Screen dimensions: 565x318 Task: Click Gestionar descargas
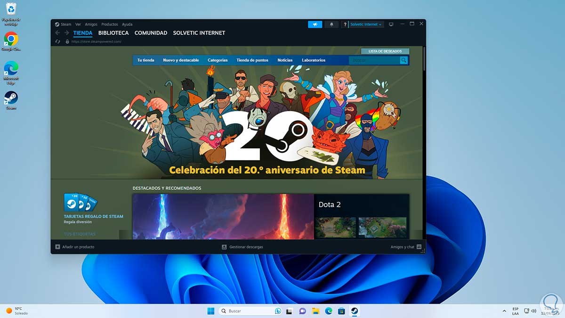(246, 247)
